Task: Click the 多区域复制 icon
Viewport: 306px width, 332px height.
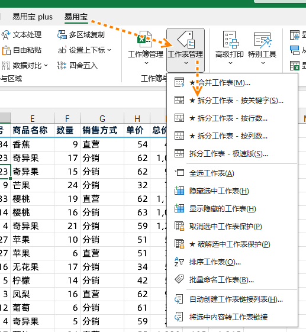Action: click(x=62, y=35)
